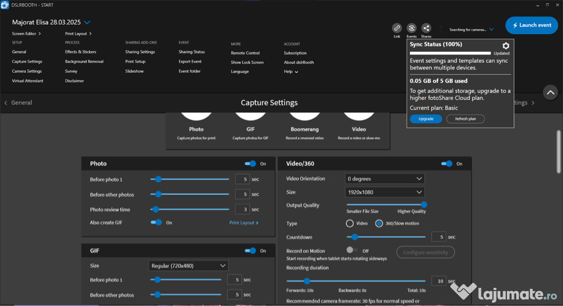563x306 pixels.
Task: Click the dslrBooth app logo icon
Action: pos(4,5)
